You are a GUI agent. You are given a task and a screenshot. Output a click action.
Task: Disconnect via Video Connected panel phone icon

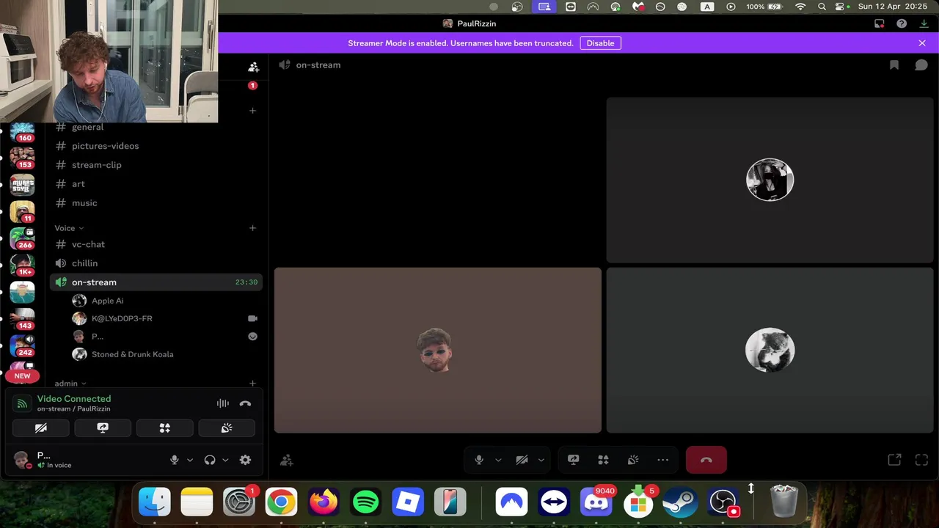245,403
